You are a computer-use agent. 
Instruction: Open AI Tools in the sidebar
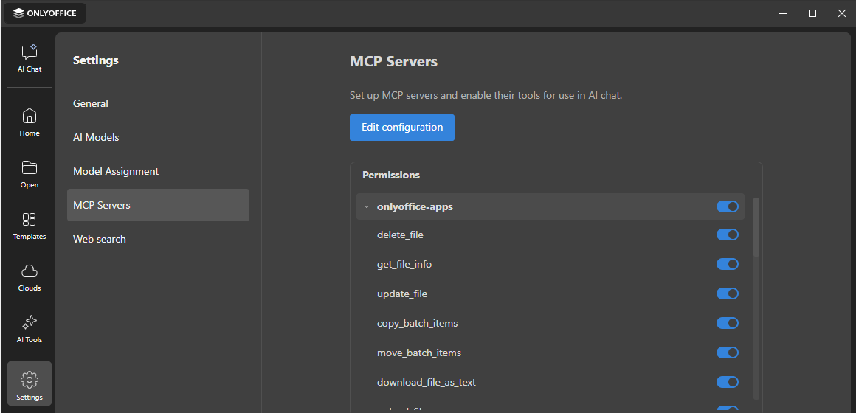[x=30, y=329]
